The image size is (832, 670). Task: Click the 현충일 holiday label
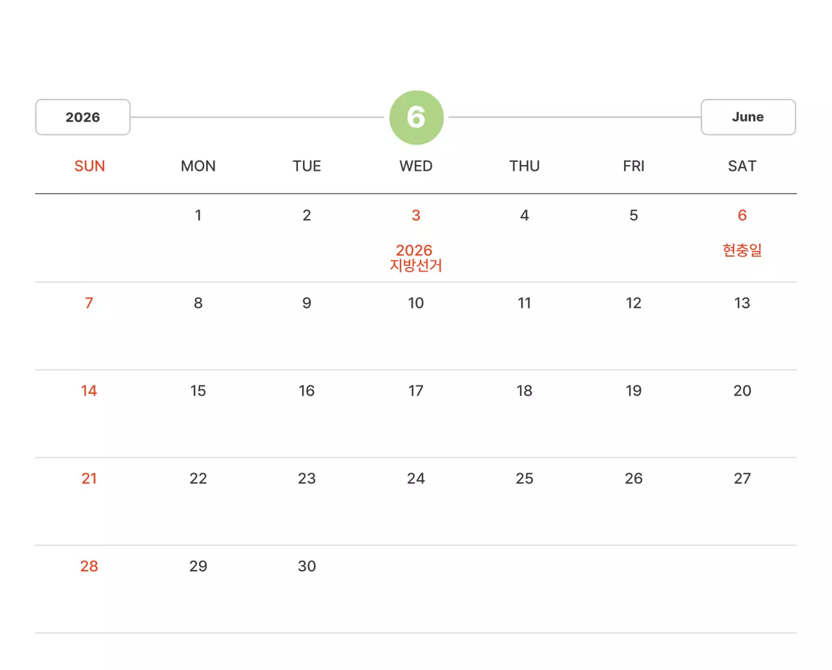(742, 250)
